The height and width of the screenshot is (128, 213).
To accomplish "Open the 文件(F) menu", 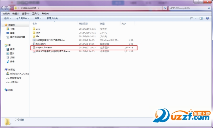I will [6, 14].
